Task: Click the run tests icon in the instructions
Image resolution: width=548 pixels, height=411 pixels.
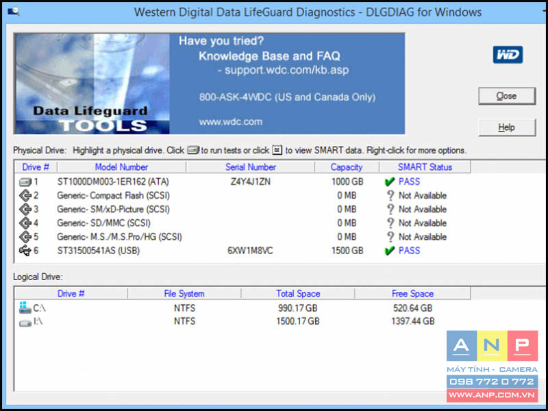Action: pos(193,150)
